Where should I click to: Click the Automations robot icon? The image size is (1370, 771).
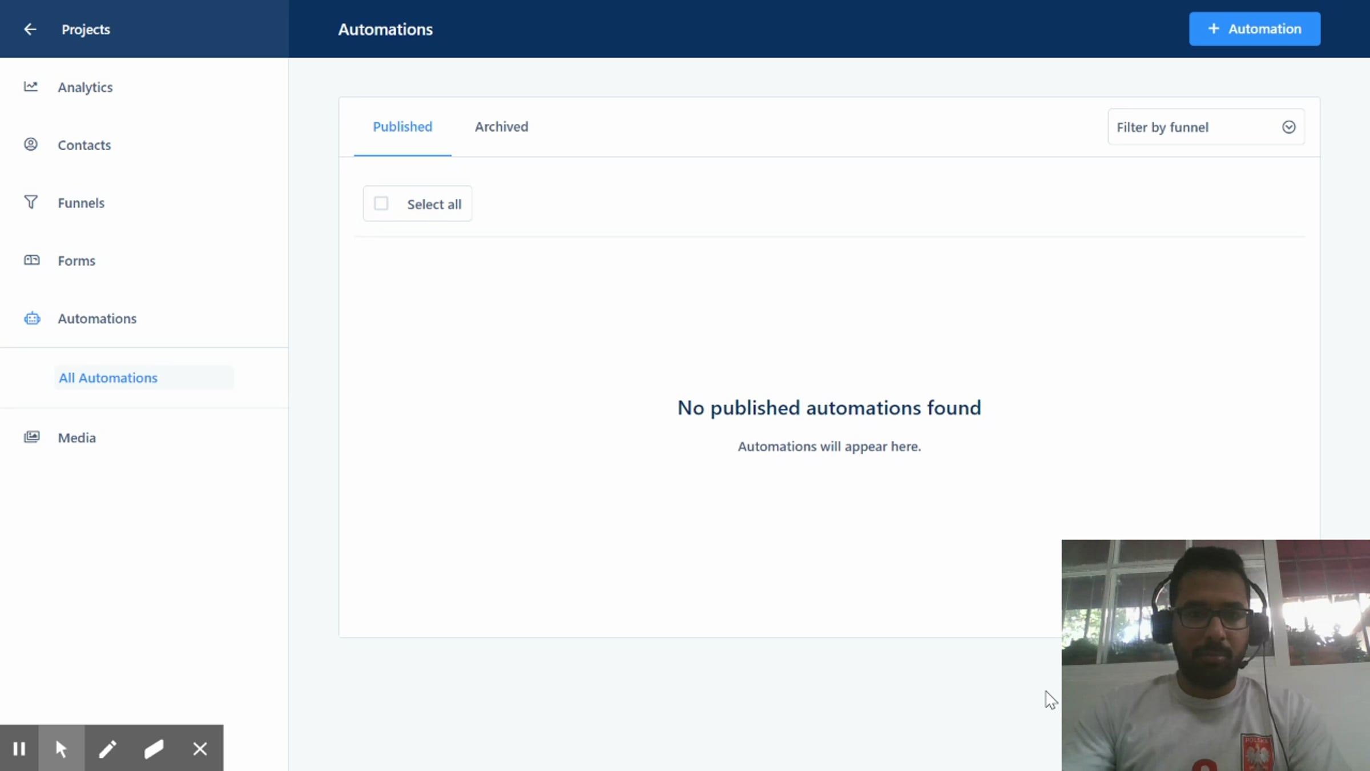pos(32,319)
